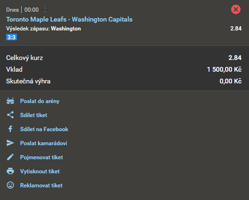Image resolution: width=249 pixels, height=200 pixels.
Task: Close the ticket with the red X
Action: click(x=236, y=9)
